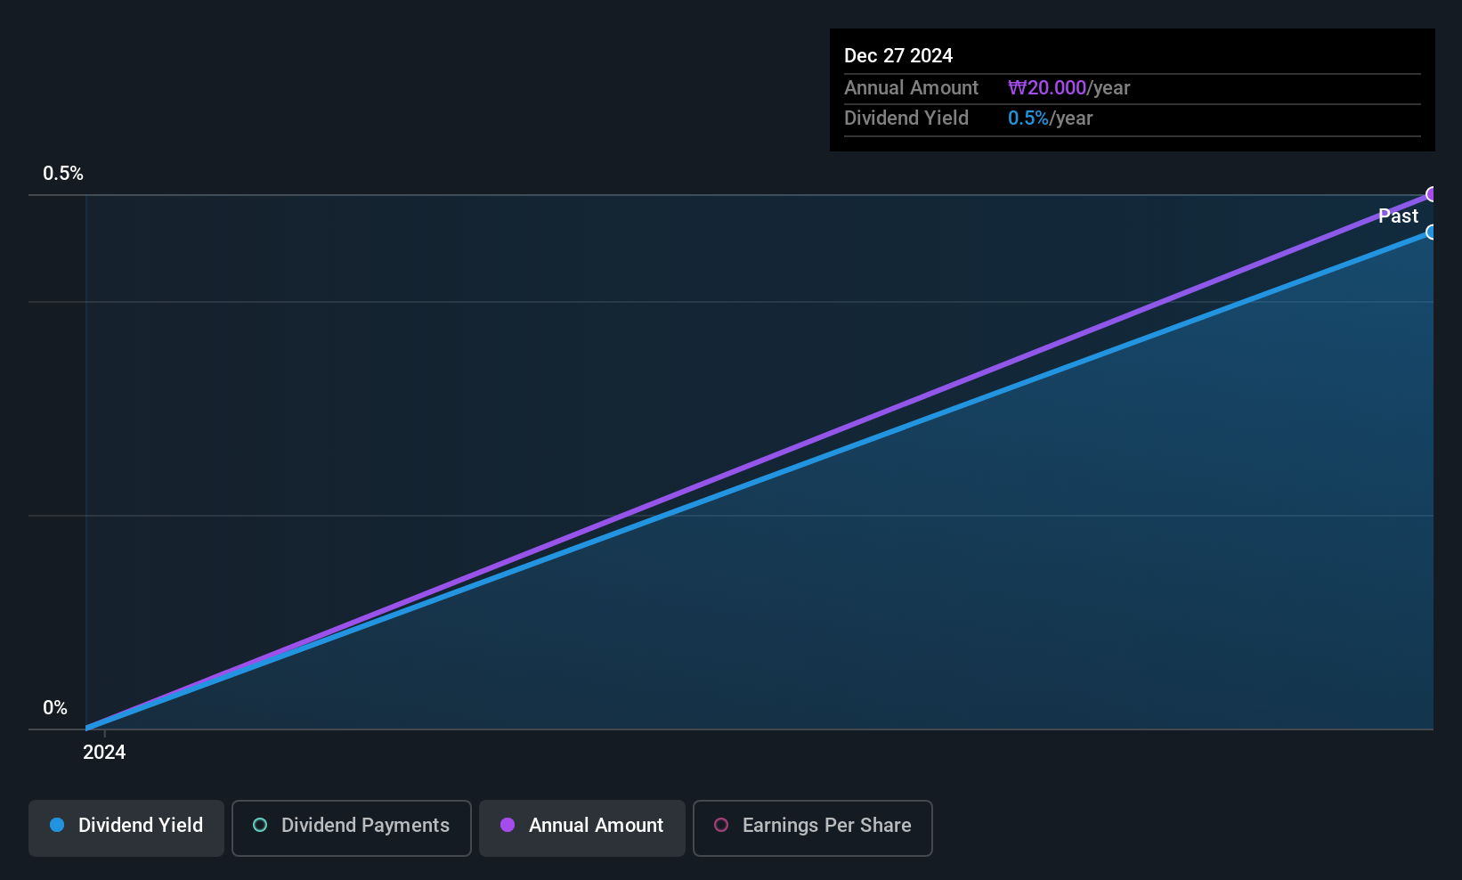Click the pink Earnings Per Share circle

(721, 825)
